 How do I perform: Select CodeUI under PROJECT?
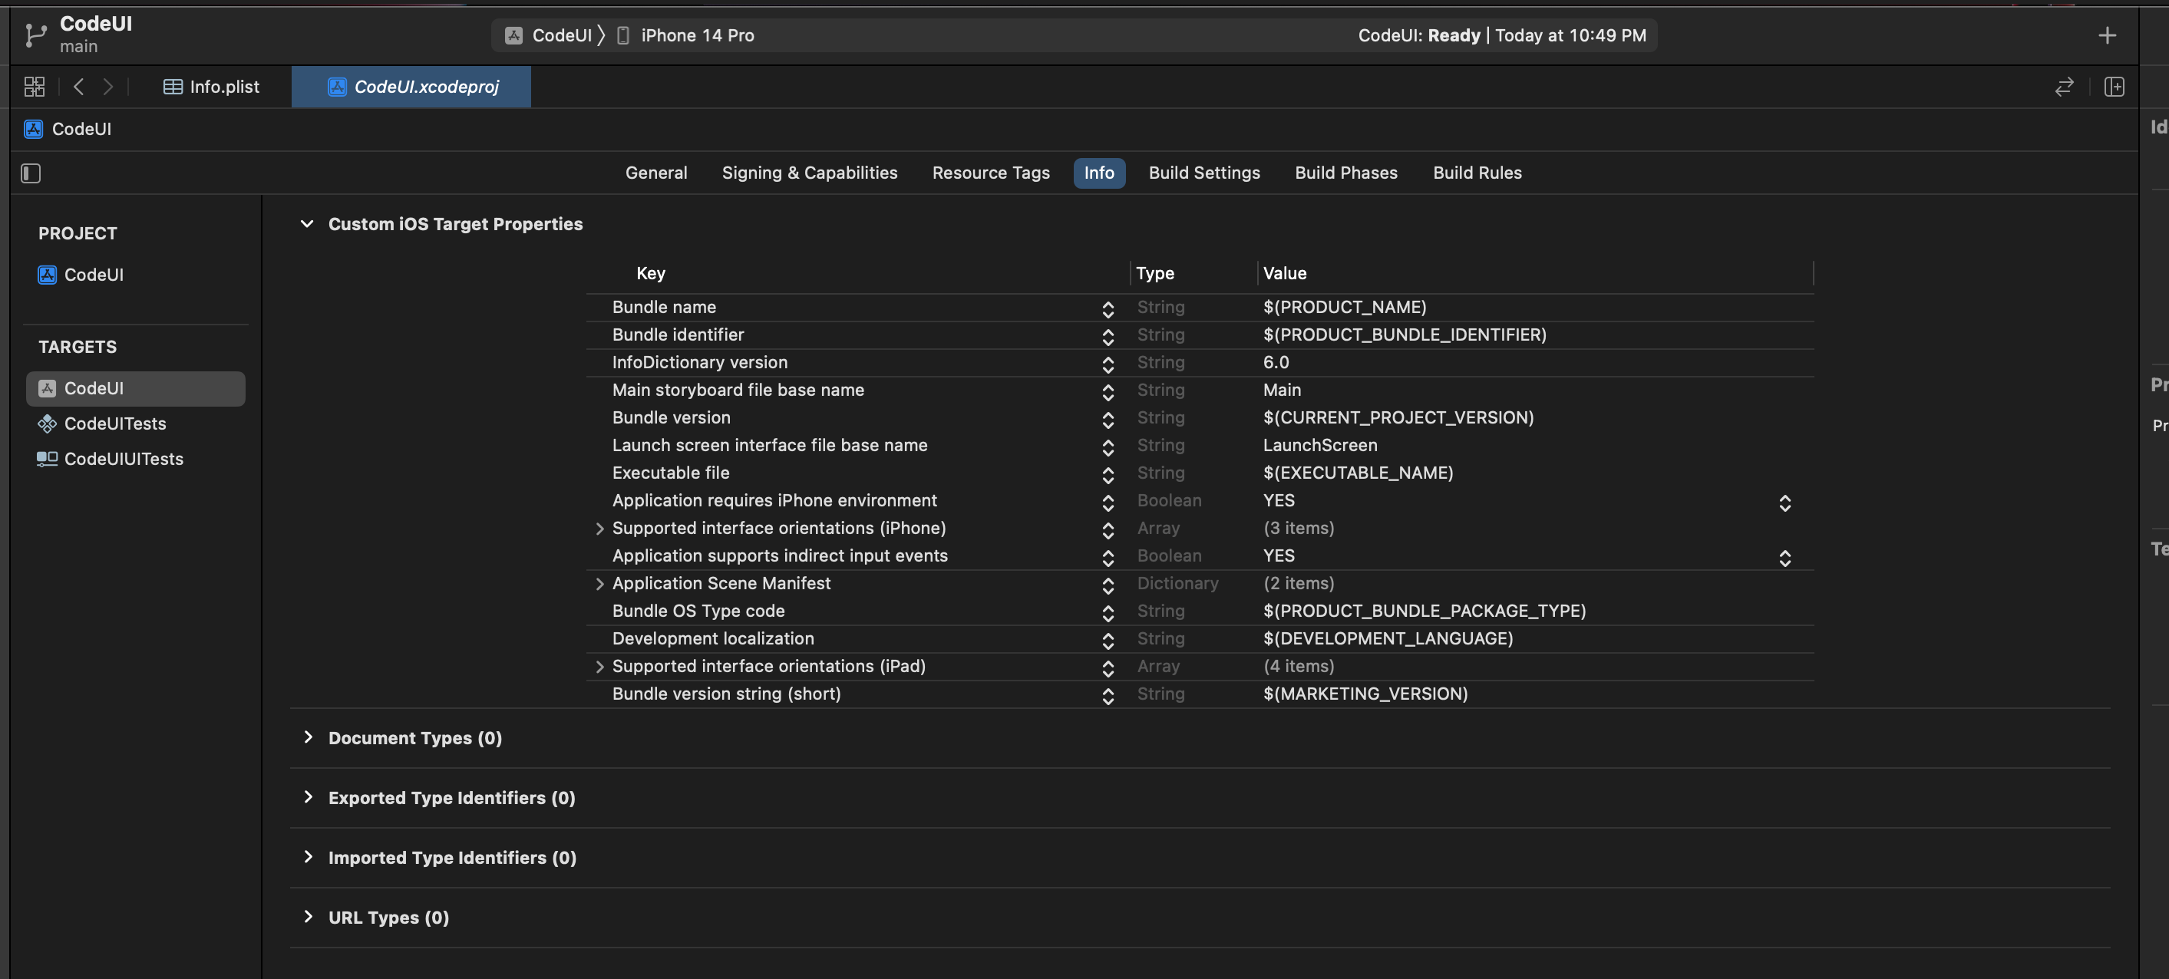pyautogui.click(x=81, y=275)
